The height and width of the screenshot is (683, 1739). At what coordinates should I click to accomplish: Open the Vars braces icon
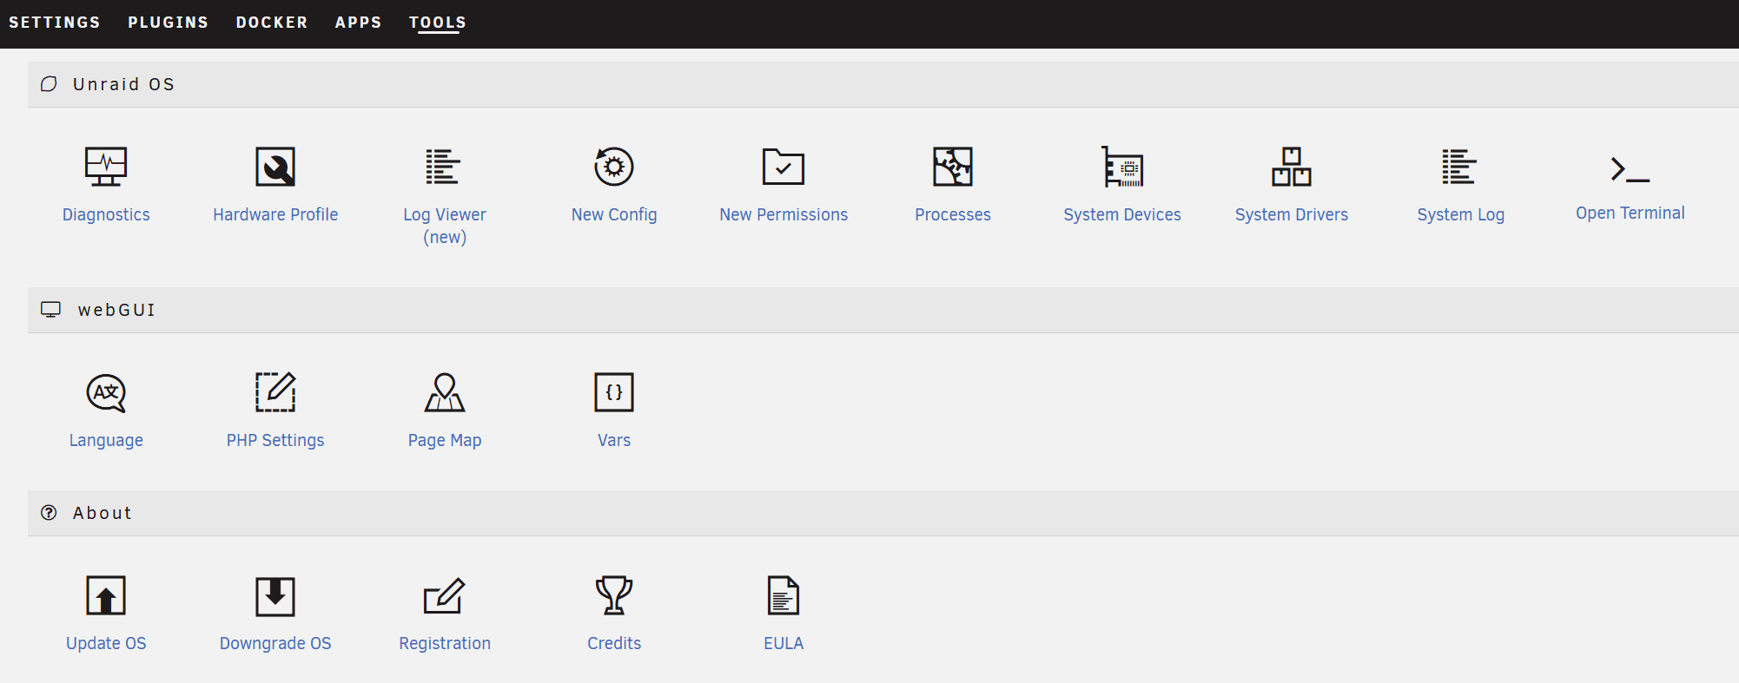(x=614, y=392)
